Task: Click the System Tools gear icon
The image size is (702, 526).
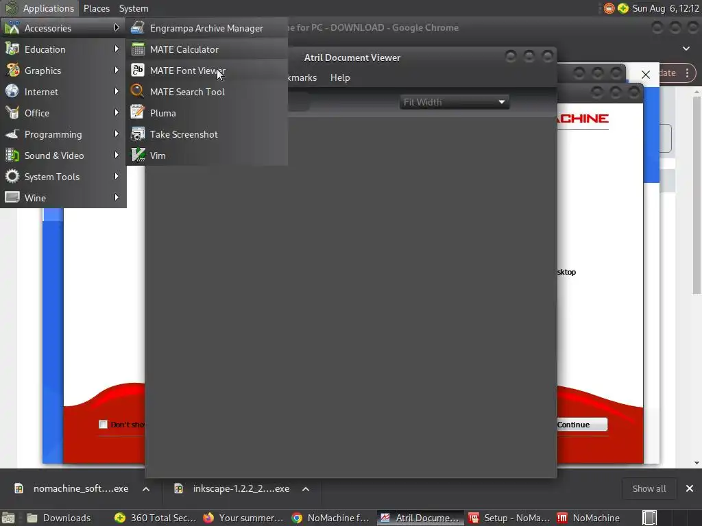Action: coord(12,176)
